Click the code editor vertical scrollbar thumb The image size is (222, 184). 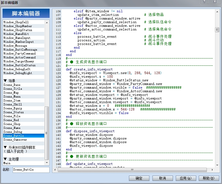click(217, 30)
